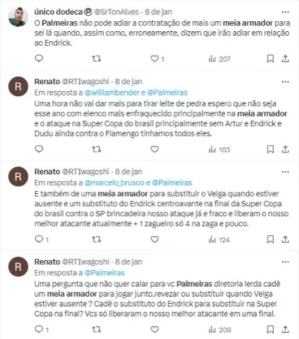The height and width of the screenshot is (339, 299).
Task: Retweet Renato's reply to @marcelo_brusco
Action: [97, 239]
